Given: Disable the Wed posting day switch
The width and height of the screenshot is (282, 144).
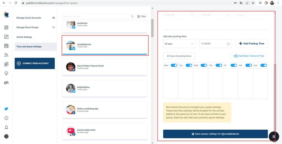Looking at the screenshot, I should click(204, 65).
